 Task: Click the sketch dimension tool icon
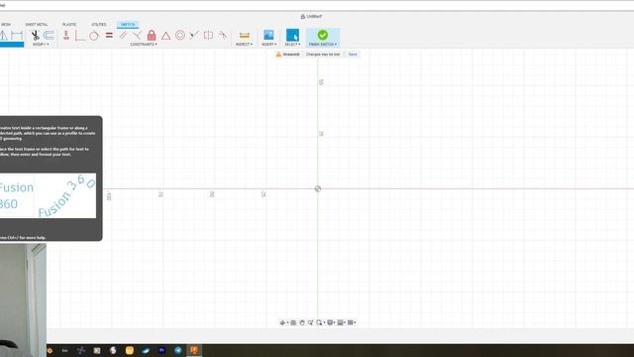coord(17,36)
